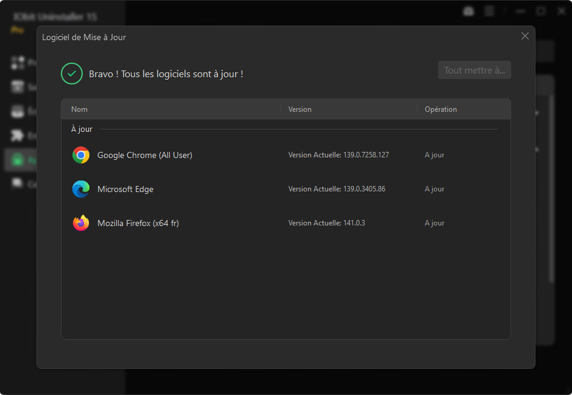
Task: Select the Mozilla Firefox (x64 fr) entry
Action: (138, 223)
